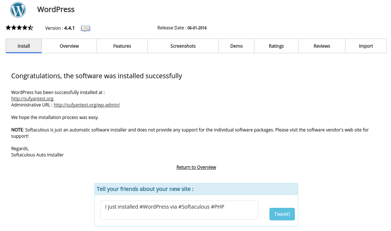
Task: Switch to the Ratings tab
Action: pyautogui.click(x=276, y=46)
